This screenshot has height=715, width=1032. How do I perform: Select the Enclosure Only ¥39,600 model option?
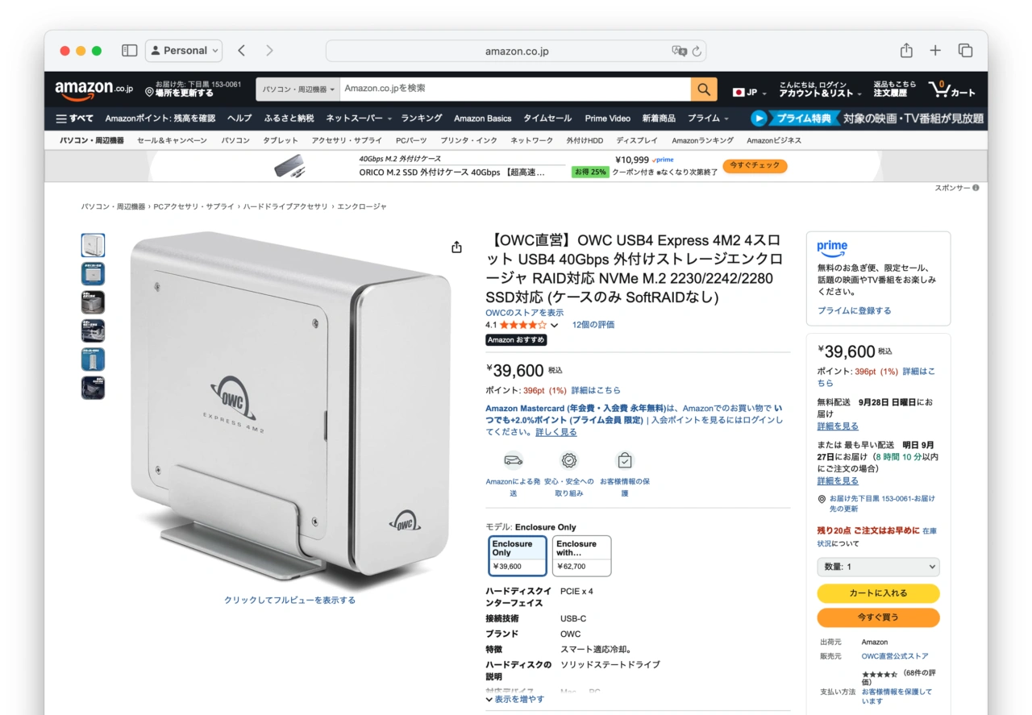tap(518, 556)
